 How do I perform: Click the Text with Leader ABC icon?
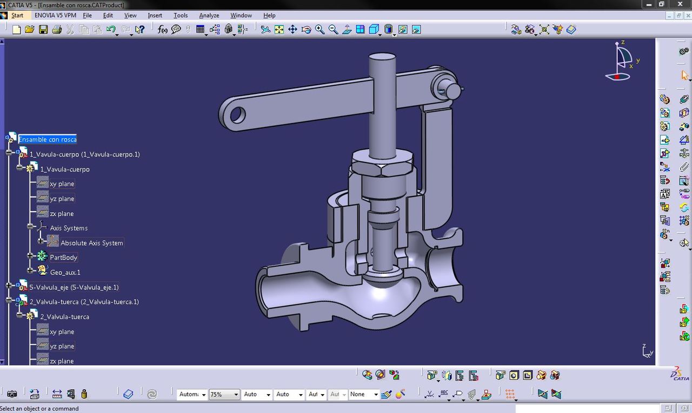(444, 395)
